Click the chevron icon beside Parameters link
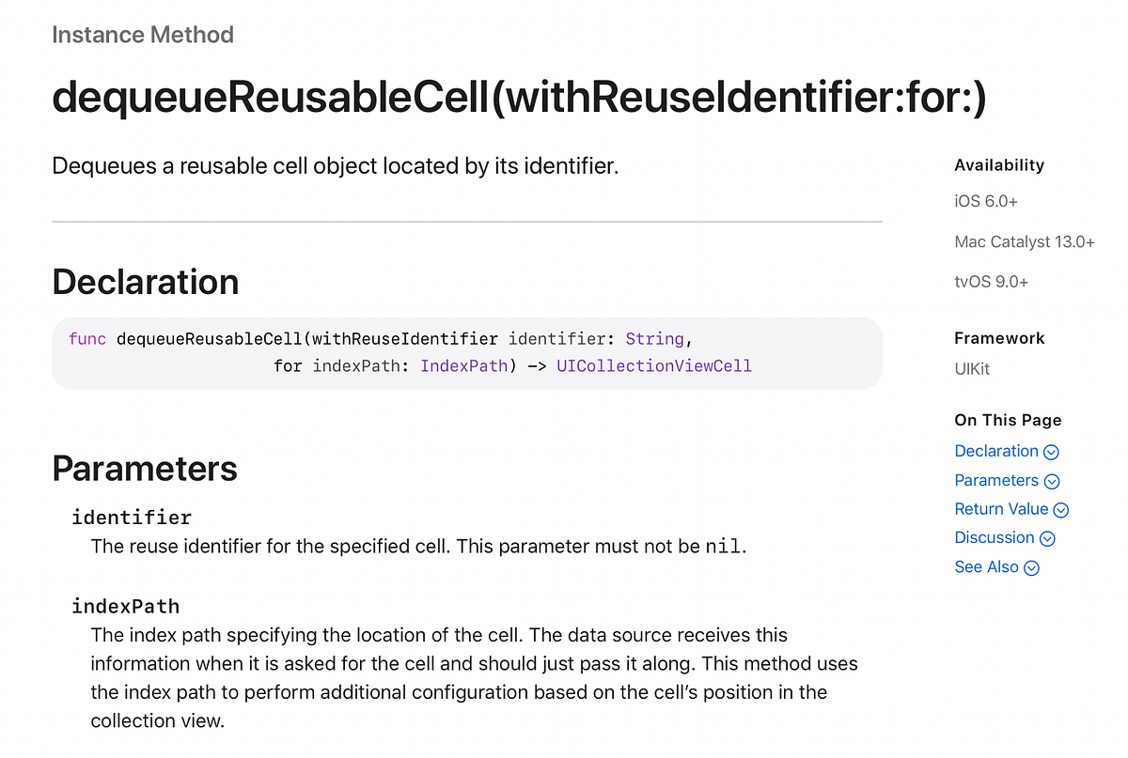This screenshot has width=1128, height=758. pyautogui.click(x=1053, y=480)
